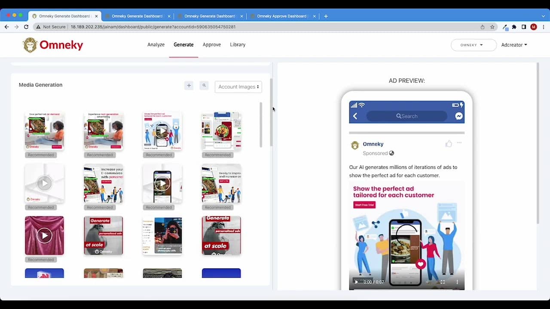Click the Omneky avatar in ad preview
This screenshot has width=550, height=309.
tap(355, 145)
